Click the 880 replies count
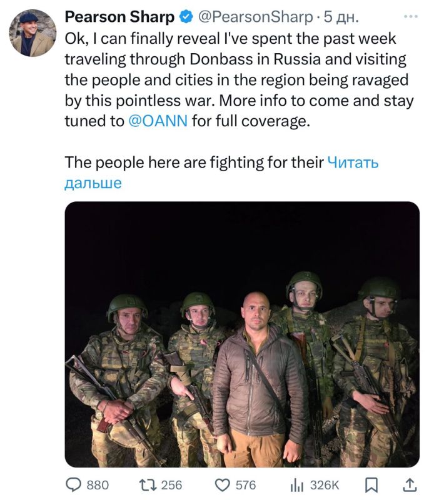The width and height of the screenshot is (429, 500). pos(97,484)
